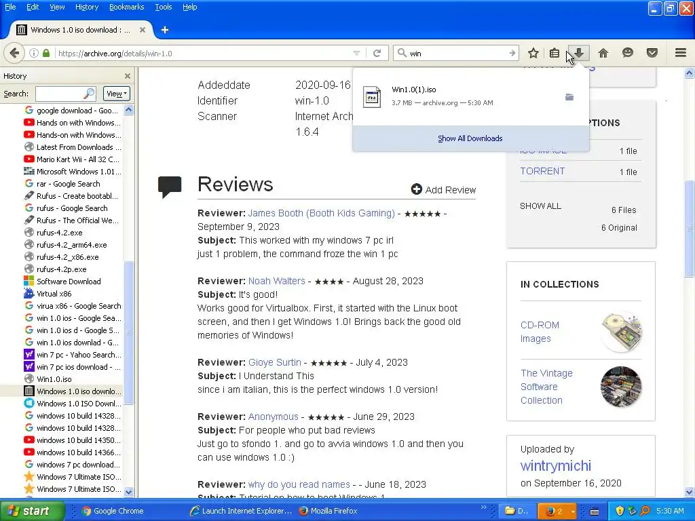Go to the Home page icon
Viewport: 695px width, 521px height.
point(603,53)
